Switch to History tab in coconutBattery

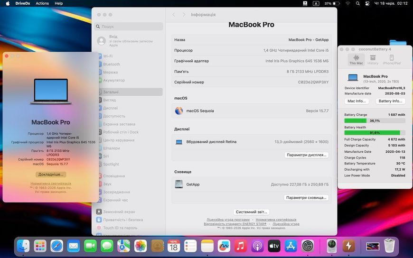pyautogui.click(x=373, y=60)
